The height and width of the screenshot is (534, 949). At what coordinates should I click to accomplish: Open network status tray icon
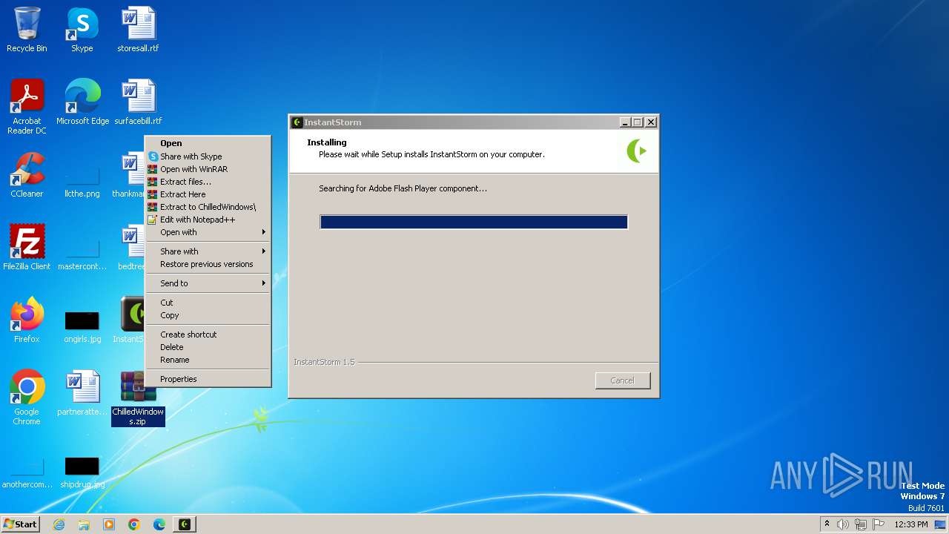click(861, 524)
